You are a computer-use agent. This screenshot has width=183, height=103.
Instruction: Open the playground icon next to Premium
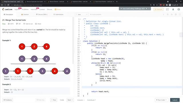tap(168, 9)
